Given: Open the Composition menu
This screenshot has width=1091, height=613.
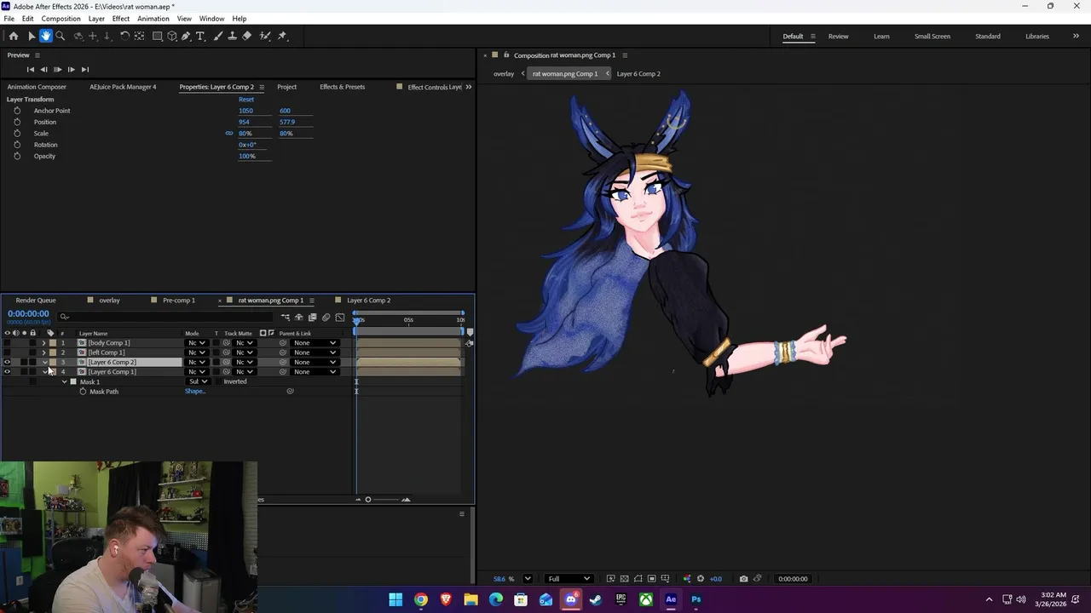Looking at the screenshot, I should [x=61, y=19].
